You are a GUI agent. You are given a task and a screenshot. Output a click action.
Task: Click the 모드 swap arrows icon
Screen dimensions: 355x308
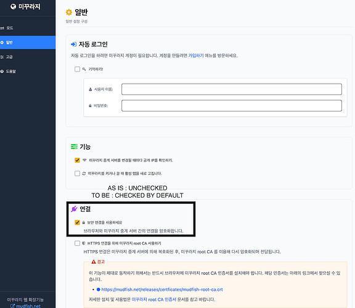click(x=2, y=28)
